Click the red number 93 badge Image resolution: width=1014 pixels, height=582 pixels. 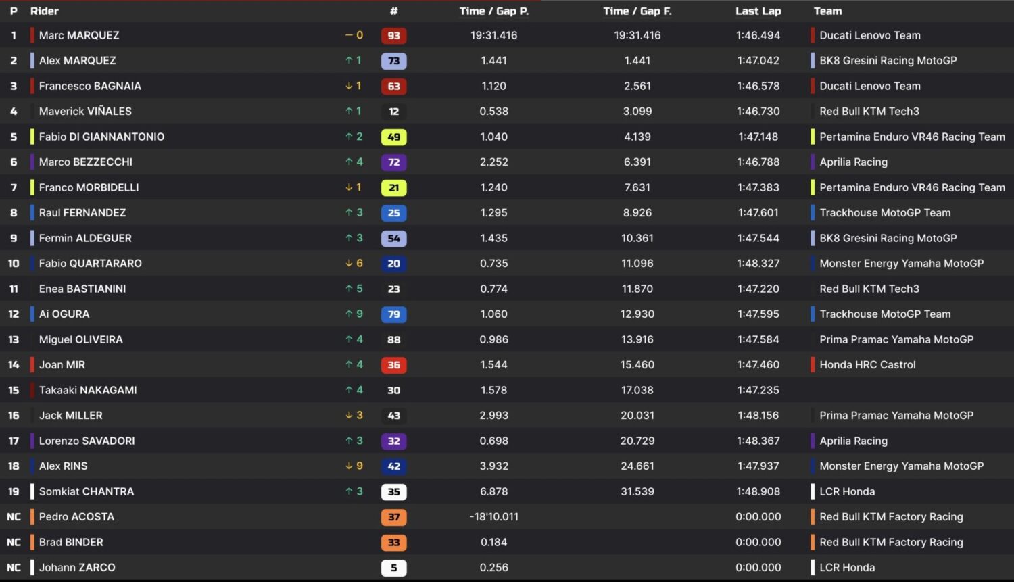coord(393,36)
